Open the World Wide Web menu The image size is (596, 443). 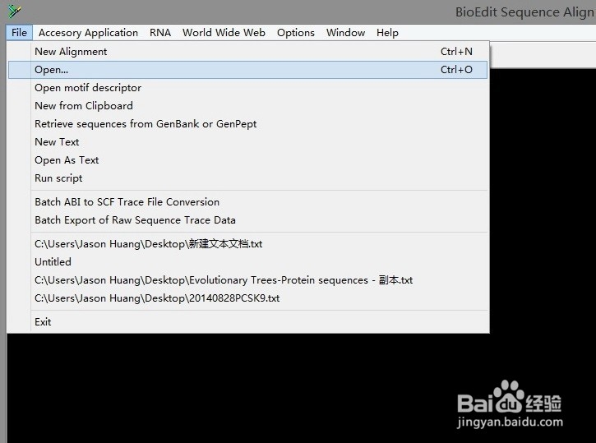click(224, 33)
